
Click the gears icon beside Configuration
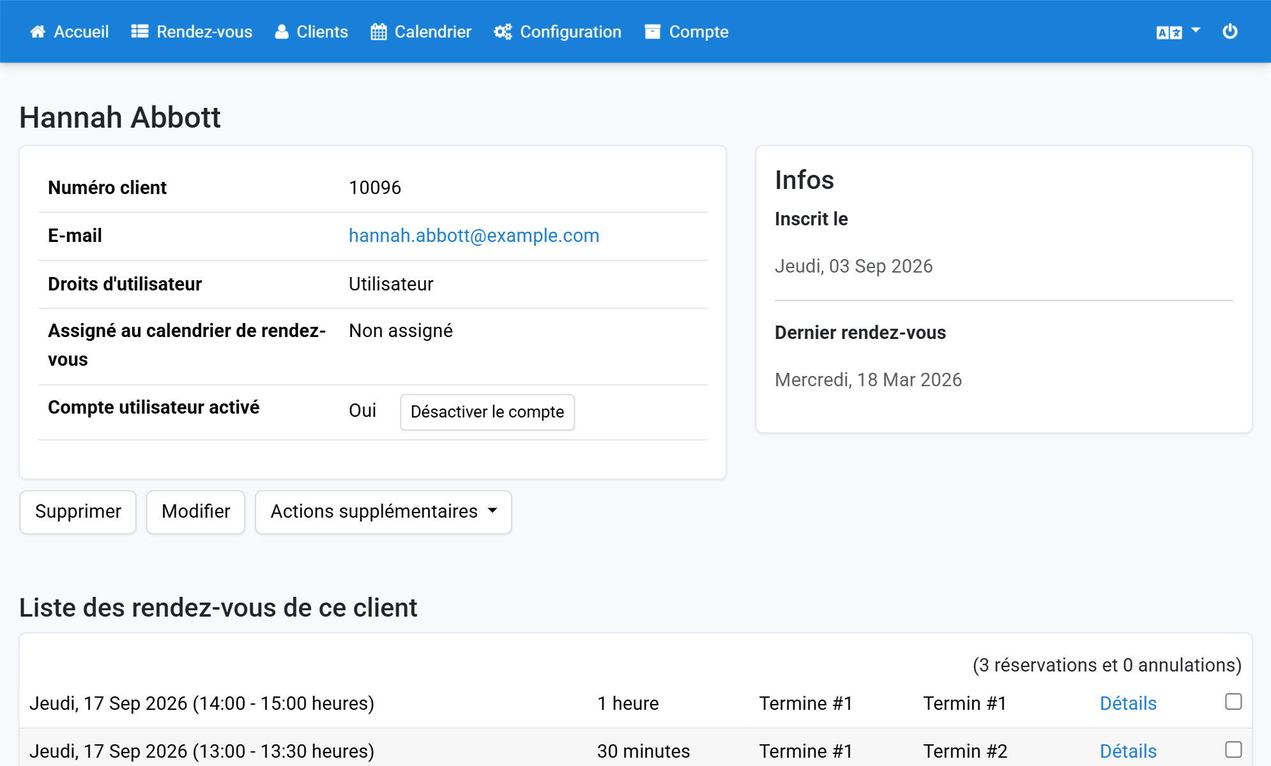click(x=503, y=32)
